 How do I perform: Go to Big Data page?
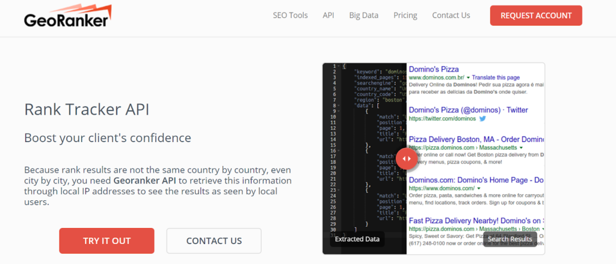364,16
